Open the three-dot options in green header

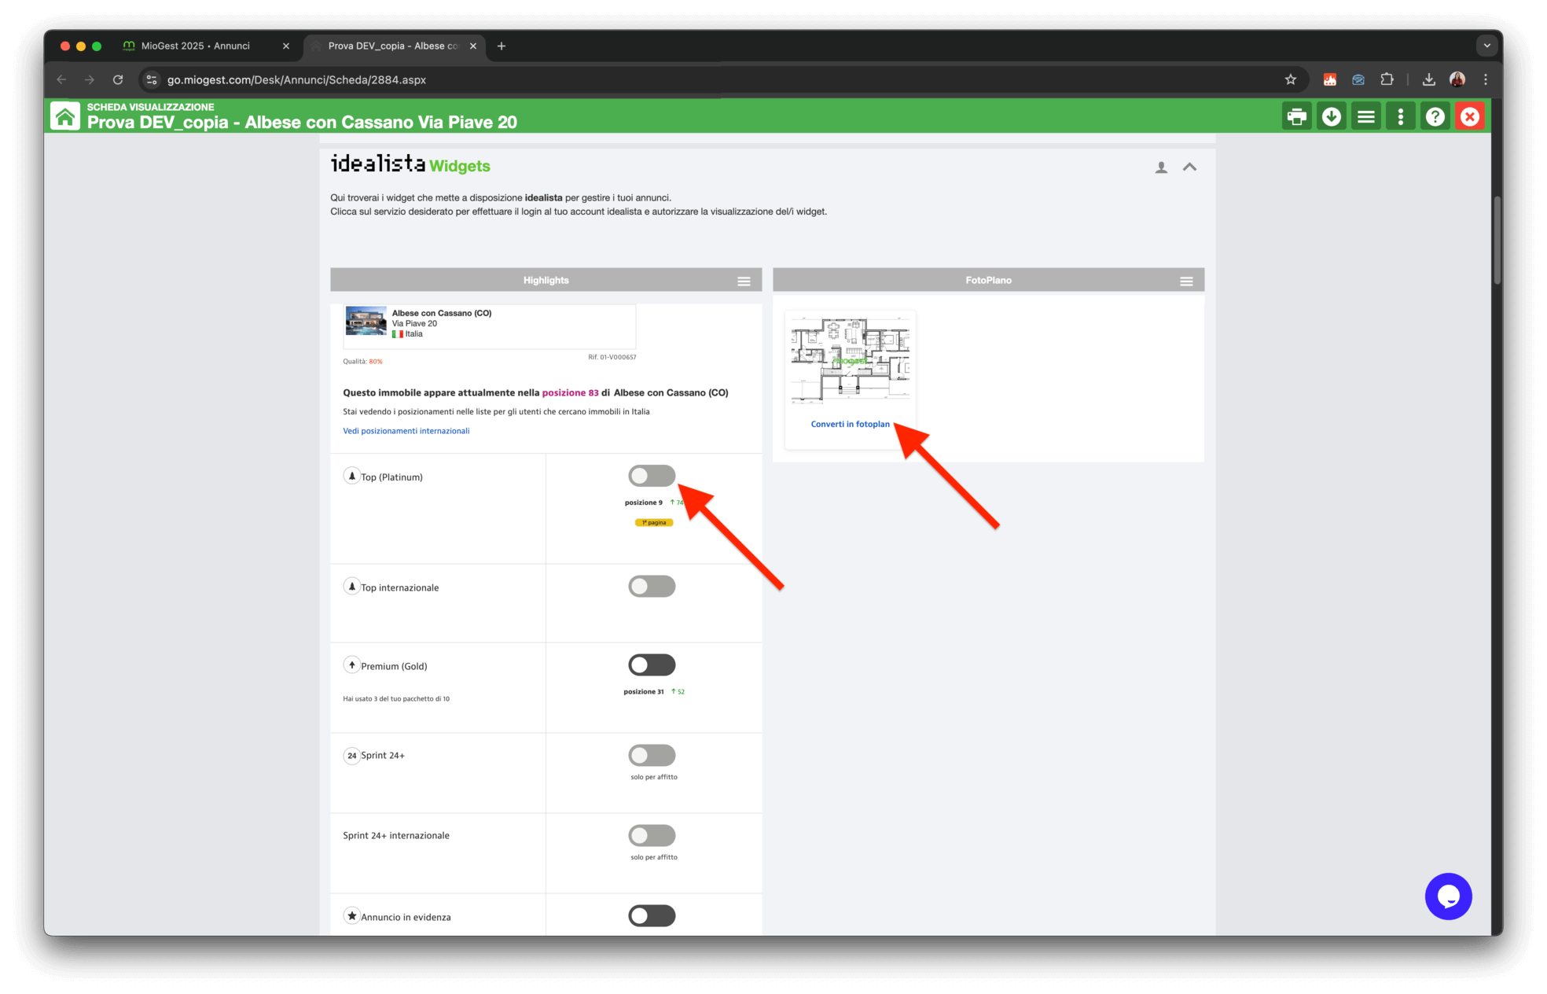point(1401,117)
